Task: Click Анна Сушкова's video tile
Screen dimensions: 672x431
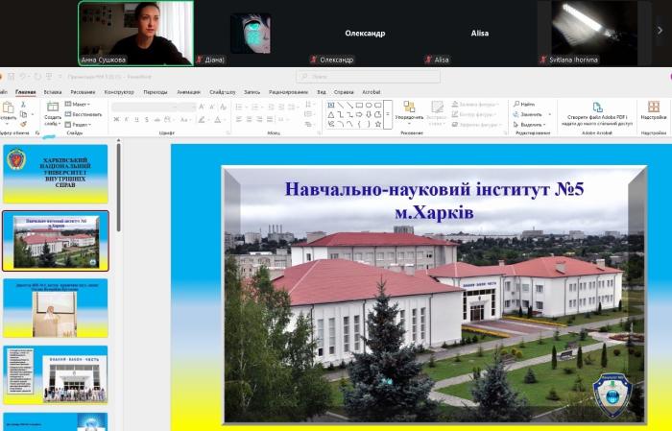Action: point(135,33)
